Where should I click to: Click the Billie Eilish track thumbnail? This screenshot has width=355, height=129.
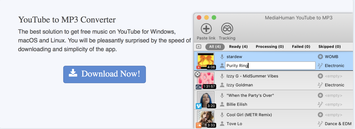(x=206, y=100)
